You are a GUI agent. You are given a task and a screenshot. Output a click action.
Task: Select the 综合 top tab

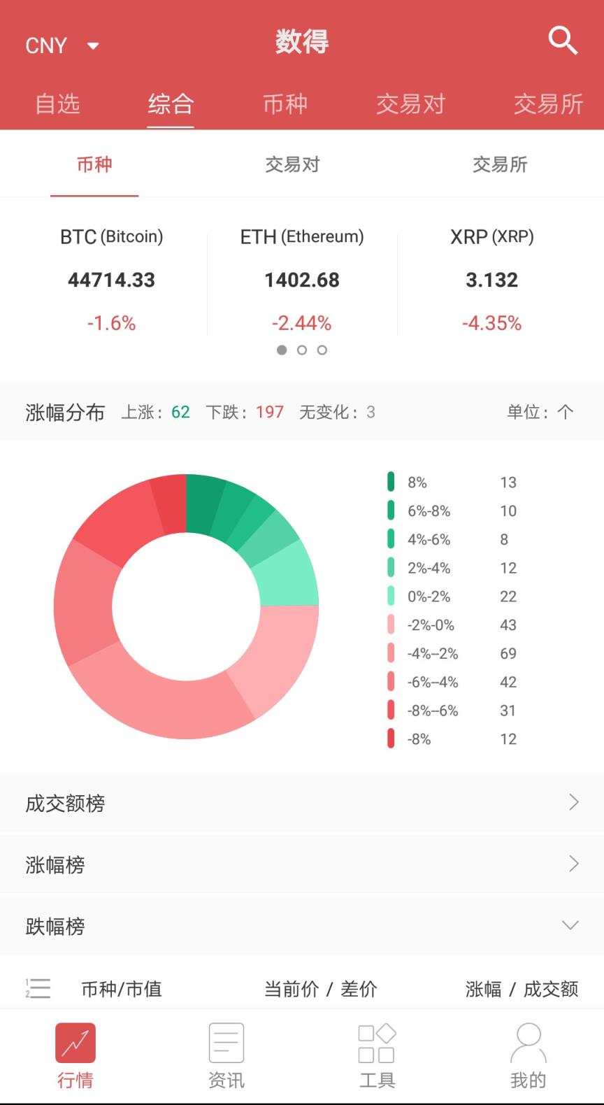(171, 104)
